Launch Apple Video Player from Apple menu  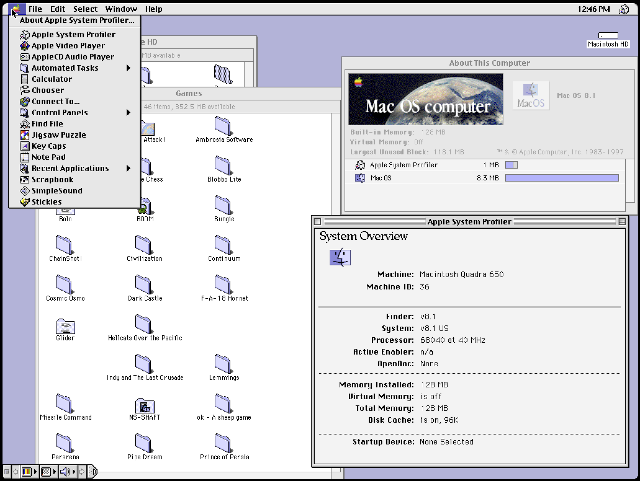click(x=68, y=46)
